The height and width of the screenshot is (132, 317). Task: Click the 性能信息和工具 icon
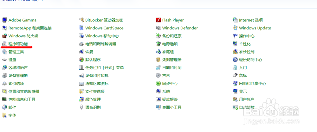point(4,99)
